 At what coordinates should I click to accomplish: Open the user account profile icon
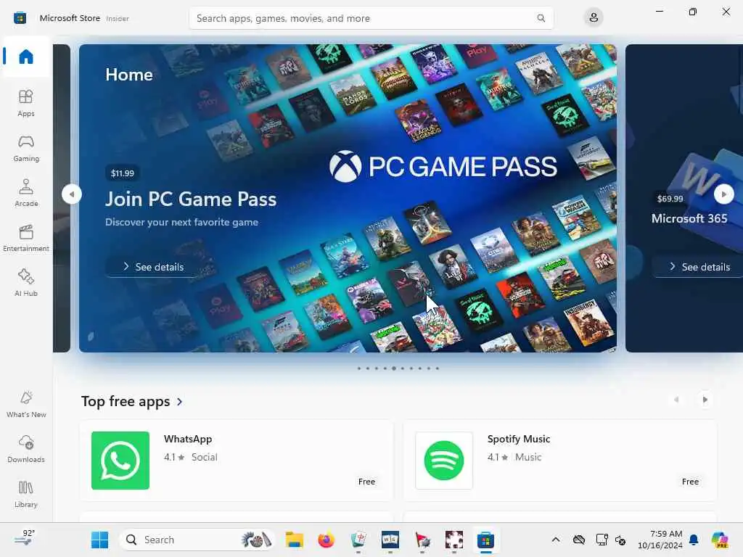594,18
